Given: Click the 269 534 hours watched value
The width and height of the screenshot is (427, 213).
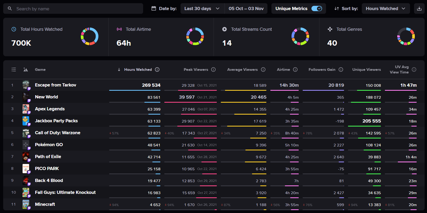Looking at the screenshot, I should pos(151,85).
